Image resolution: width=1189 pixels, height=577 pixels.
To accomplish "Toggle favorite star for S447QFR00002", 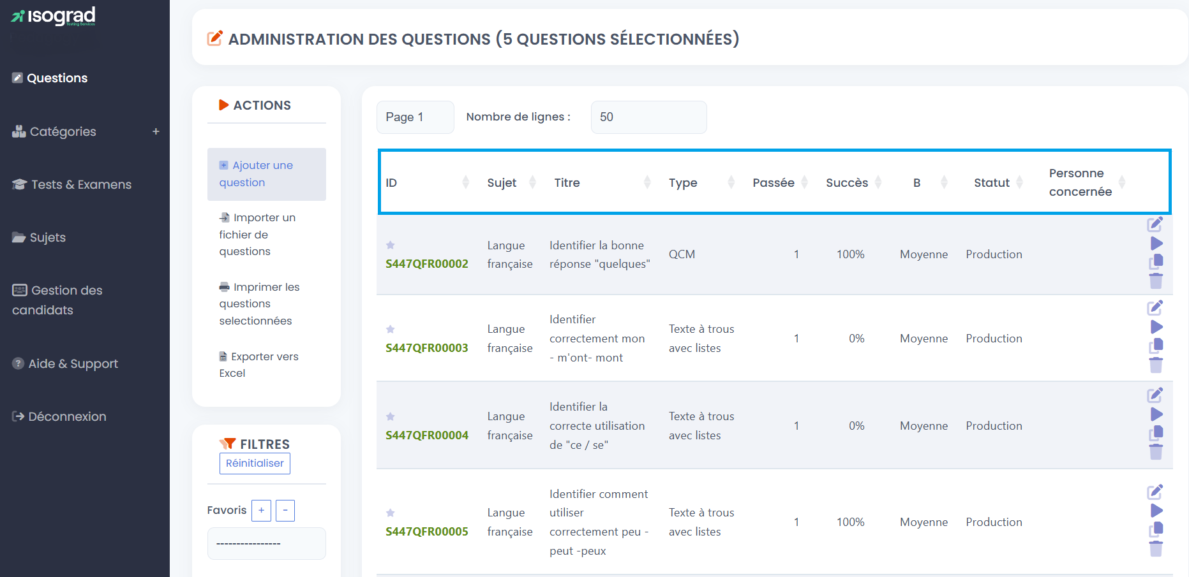I will click(391, 245).
